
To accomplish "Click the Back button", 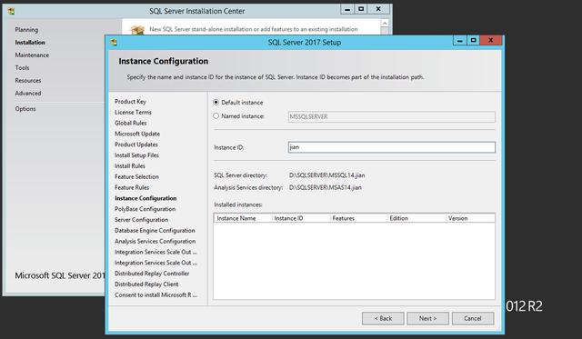I will tap(383, 318).
